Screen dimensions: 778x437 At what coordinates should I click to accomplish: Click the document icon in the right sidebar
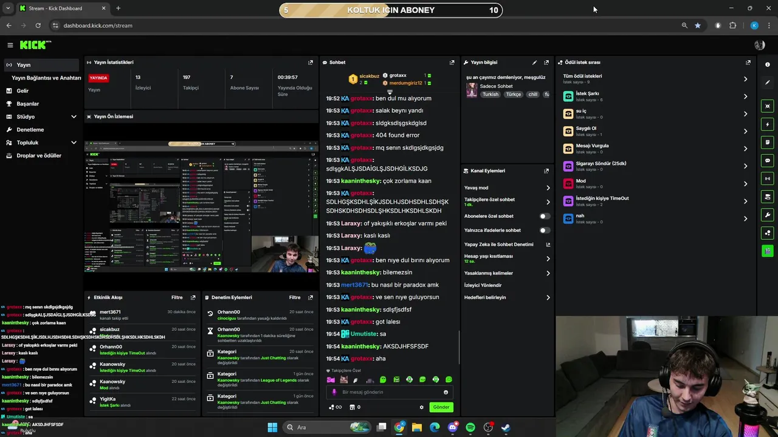click(768, 143)
